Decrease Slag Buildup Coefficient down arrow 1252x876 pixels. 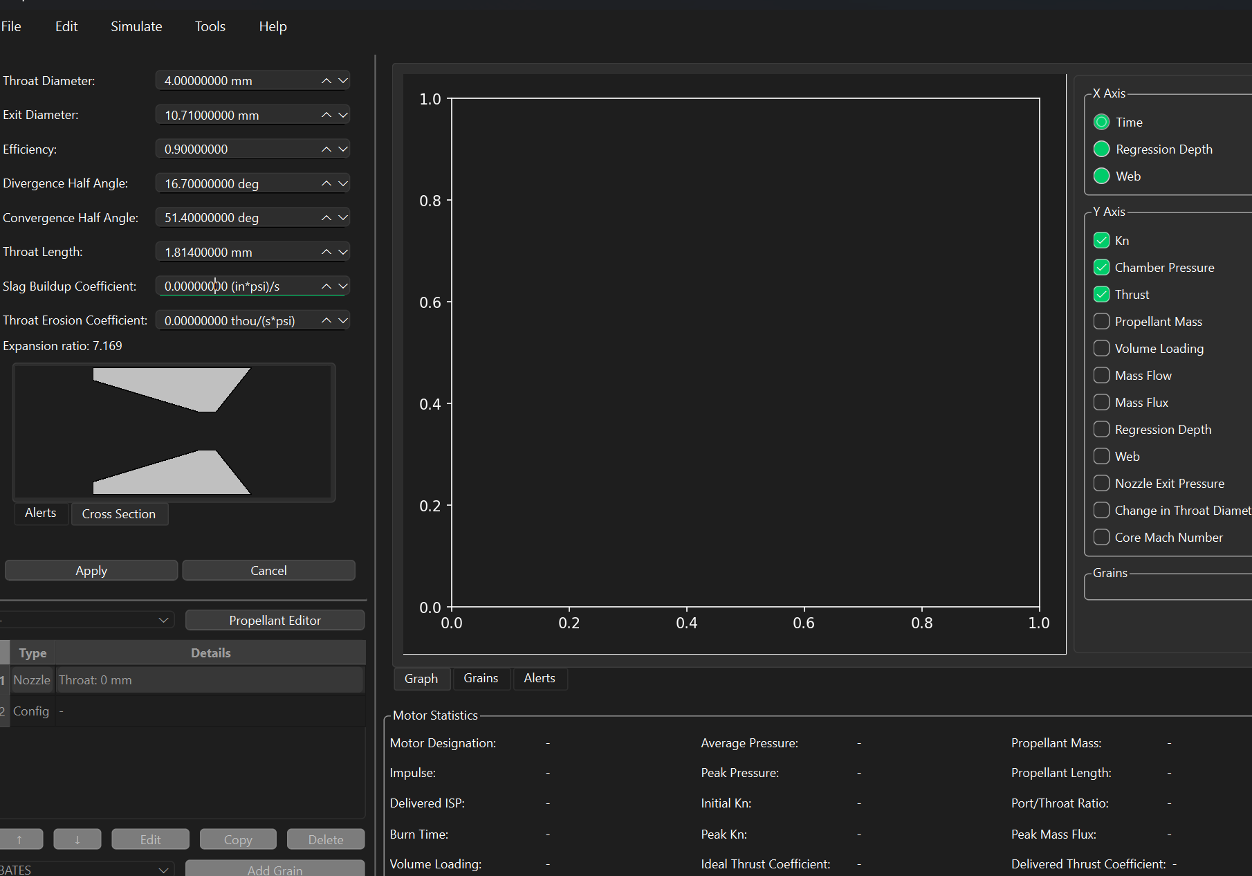pyautogui.click(x=342, y=286)
